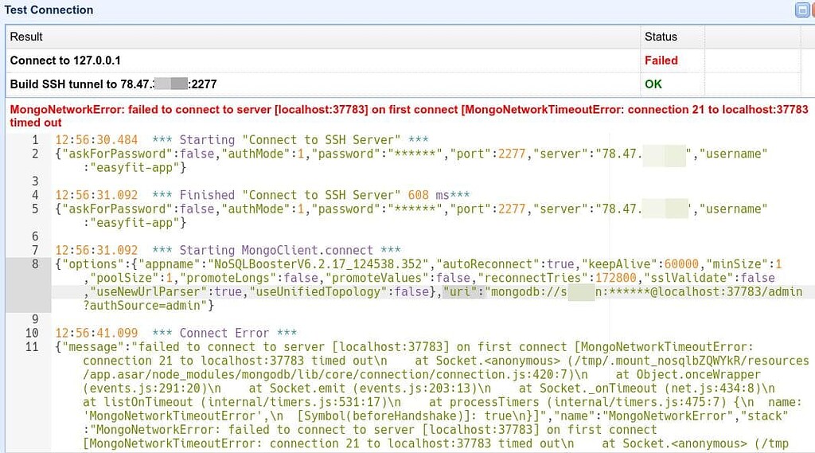This screenshot has height=453, width=815.
Task: Select the Build SSH tunnel row
Action: (113, 84)
